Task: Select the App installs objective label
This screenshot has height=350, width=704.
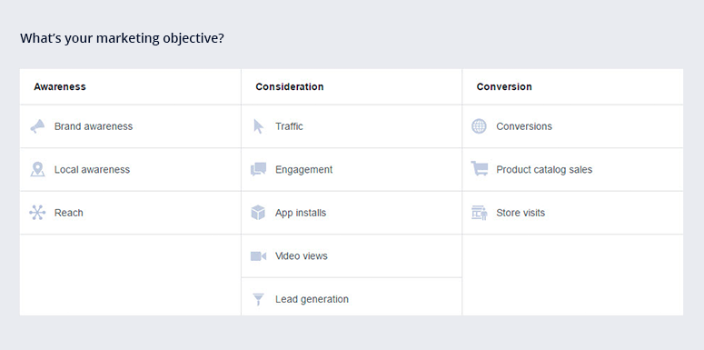Action: [x=301, y=213]
